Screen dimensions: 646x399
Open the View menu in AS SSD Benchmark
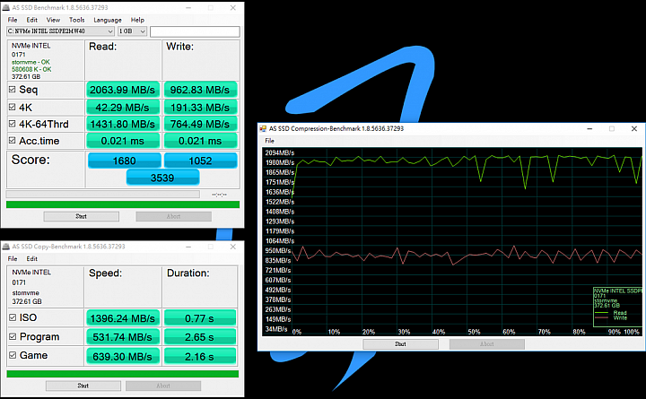53,20
